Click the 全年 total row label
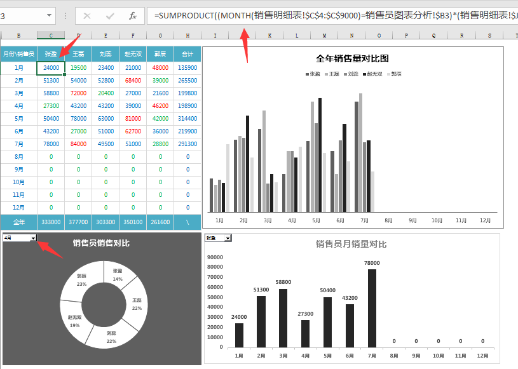Image resolution: width=518 pixels, height=369 pixels. (x=18, y=222)
